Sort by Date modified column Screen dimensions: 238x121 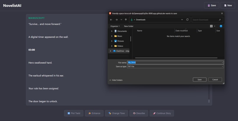pyautogui.click(x=182, y=31)
